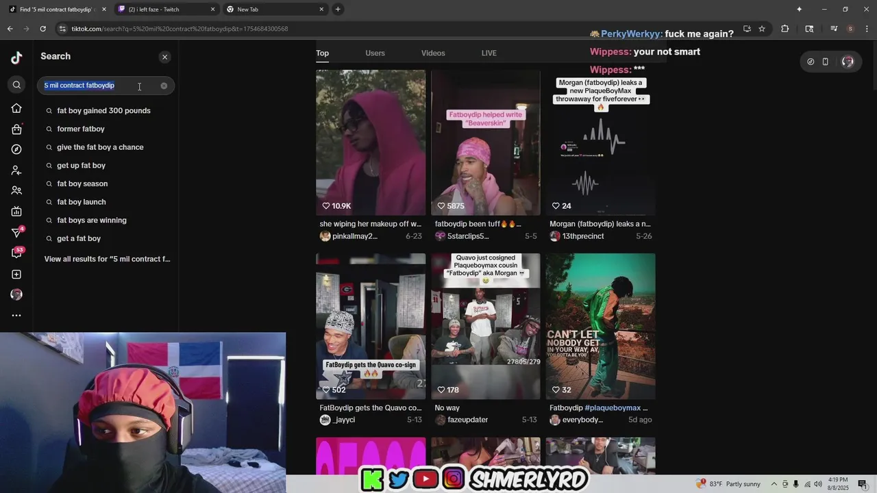Select suggestion 'give the fat boy a chance'
877x493 pixels.
click(100, 147)
